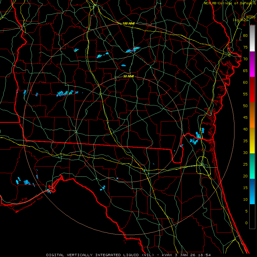Select the magenta-purple band of the color scale

click(x=252, y=64)
